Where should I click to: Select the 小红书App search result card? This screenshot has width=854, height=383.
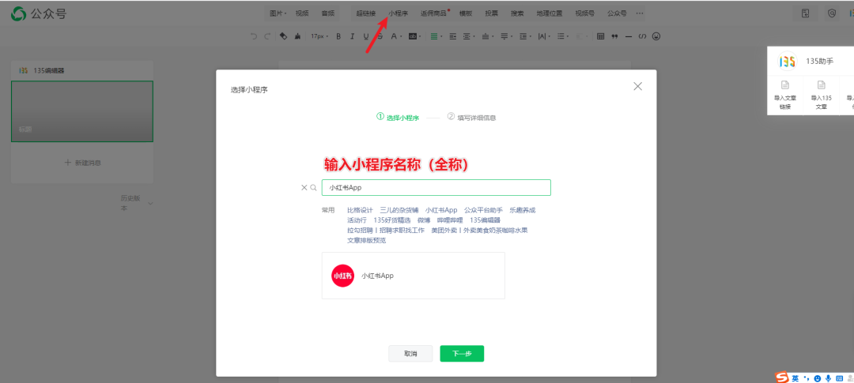[x=414, y=276]
